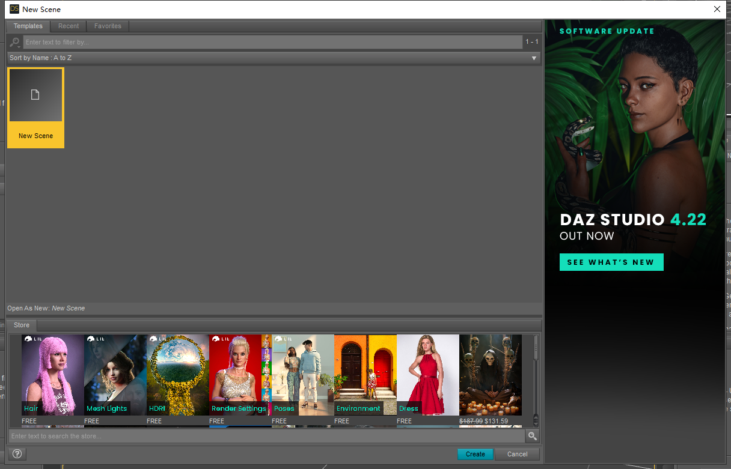Click the store scrollbar down arrow
Viewport: 731px width, 469px height.
536,423
